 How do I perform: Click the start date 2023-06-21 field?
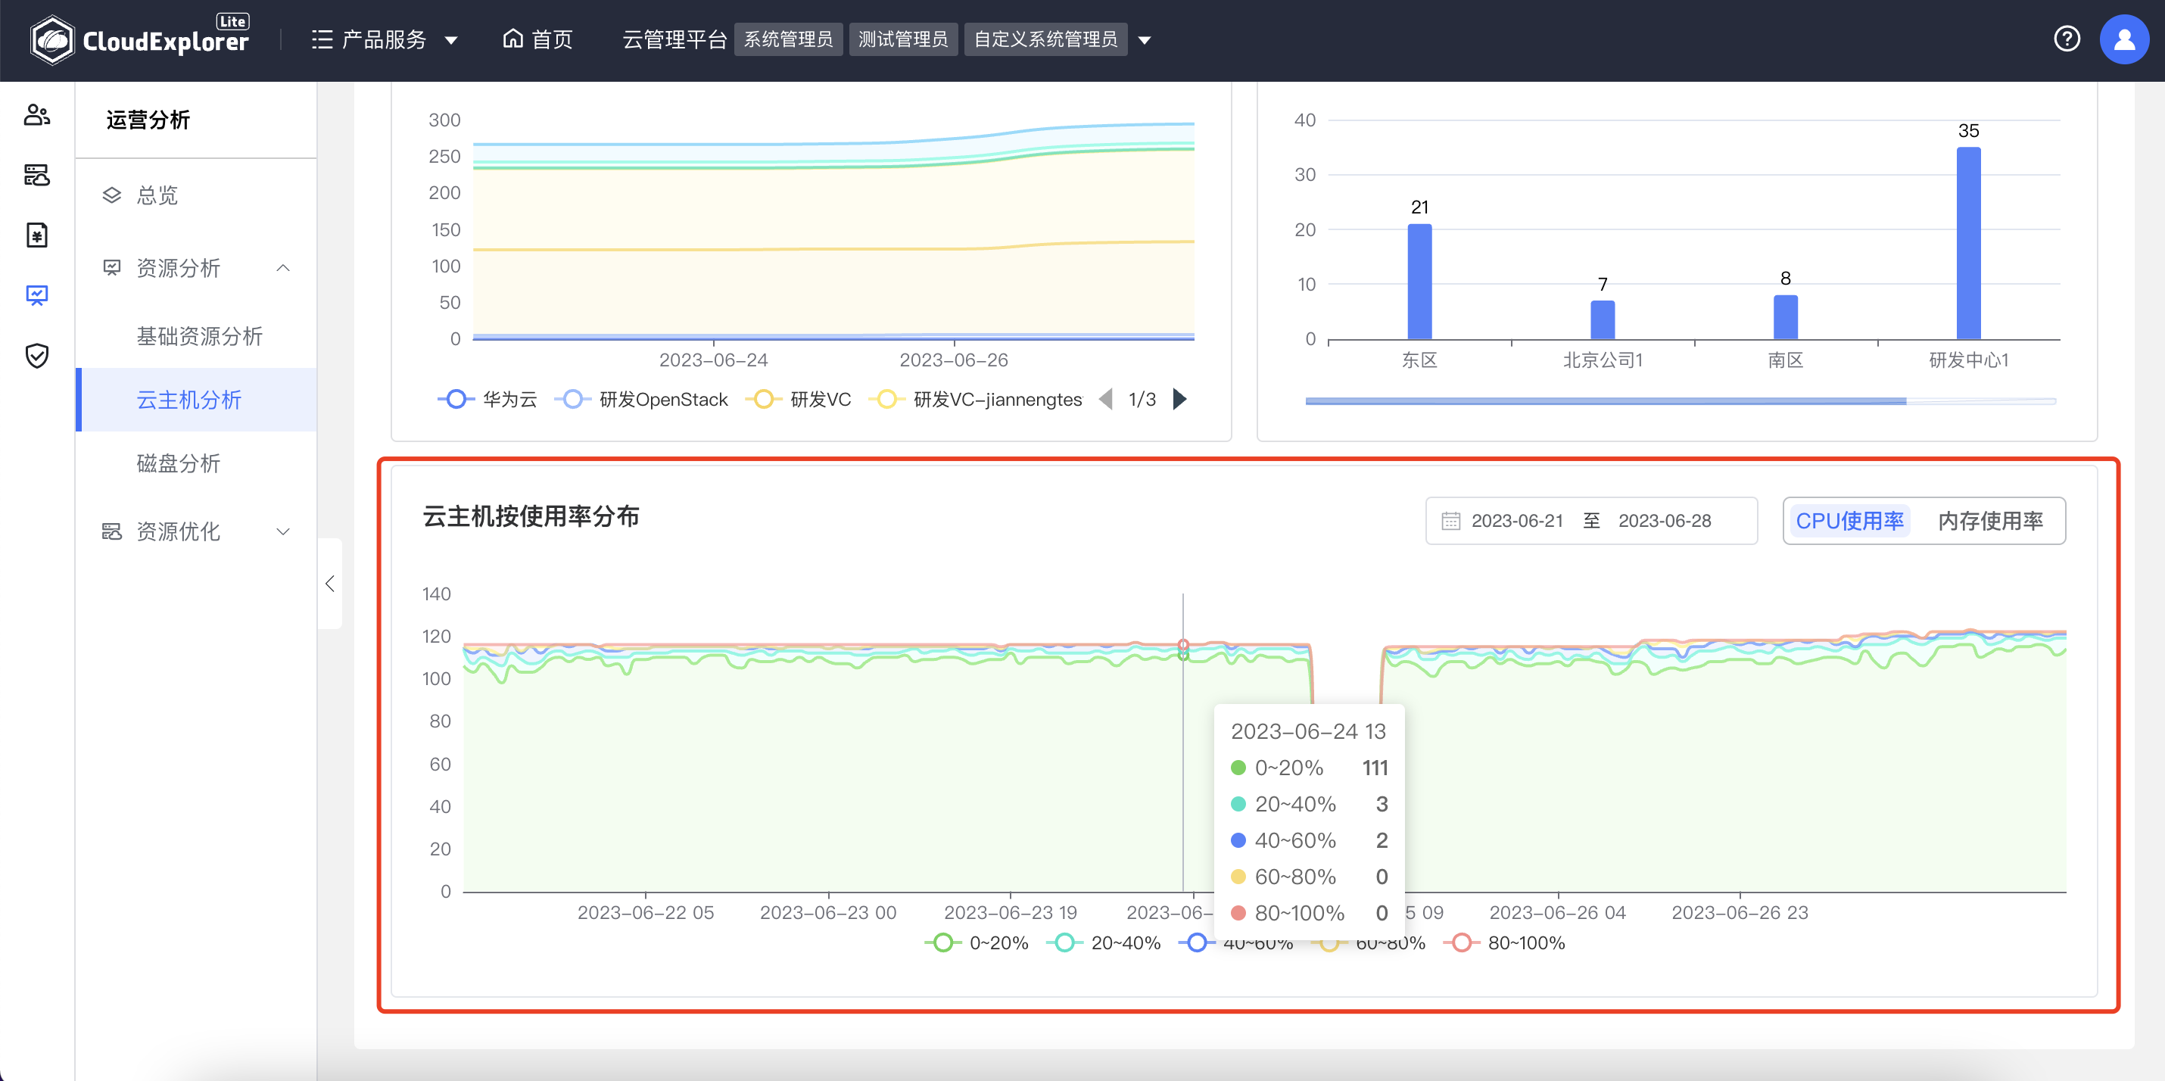(x=1516, y=521)
